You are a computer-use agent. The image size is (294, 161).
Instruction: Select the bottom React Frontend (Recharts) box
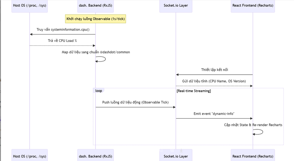click(253, 156)
